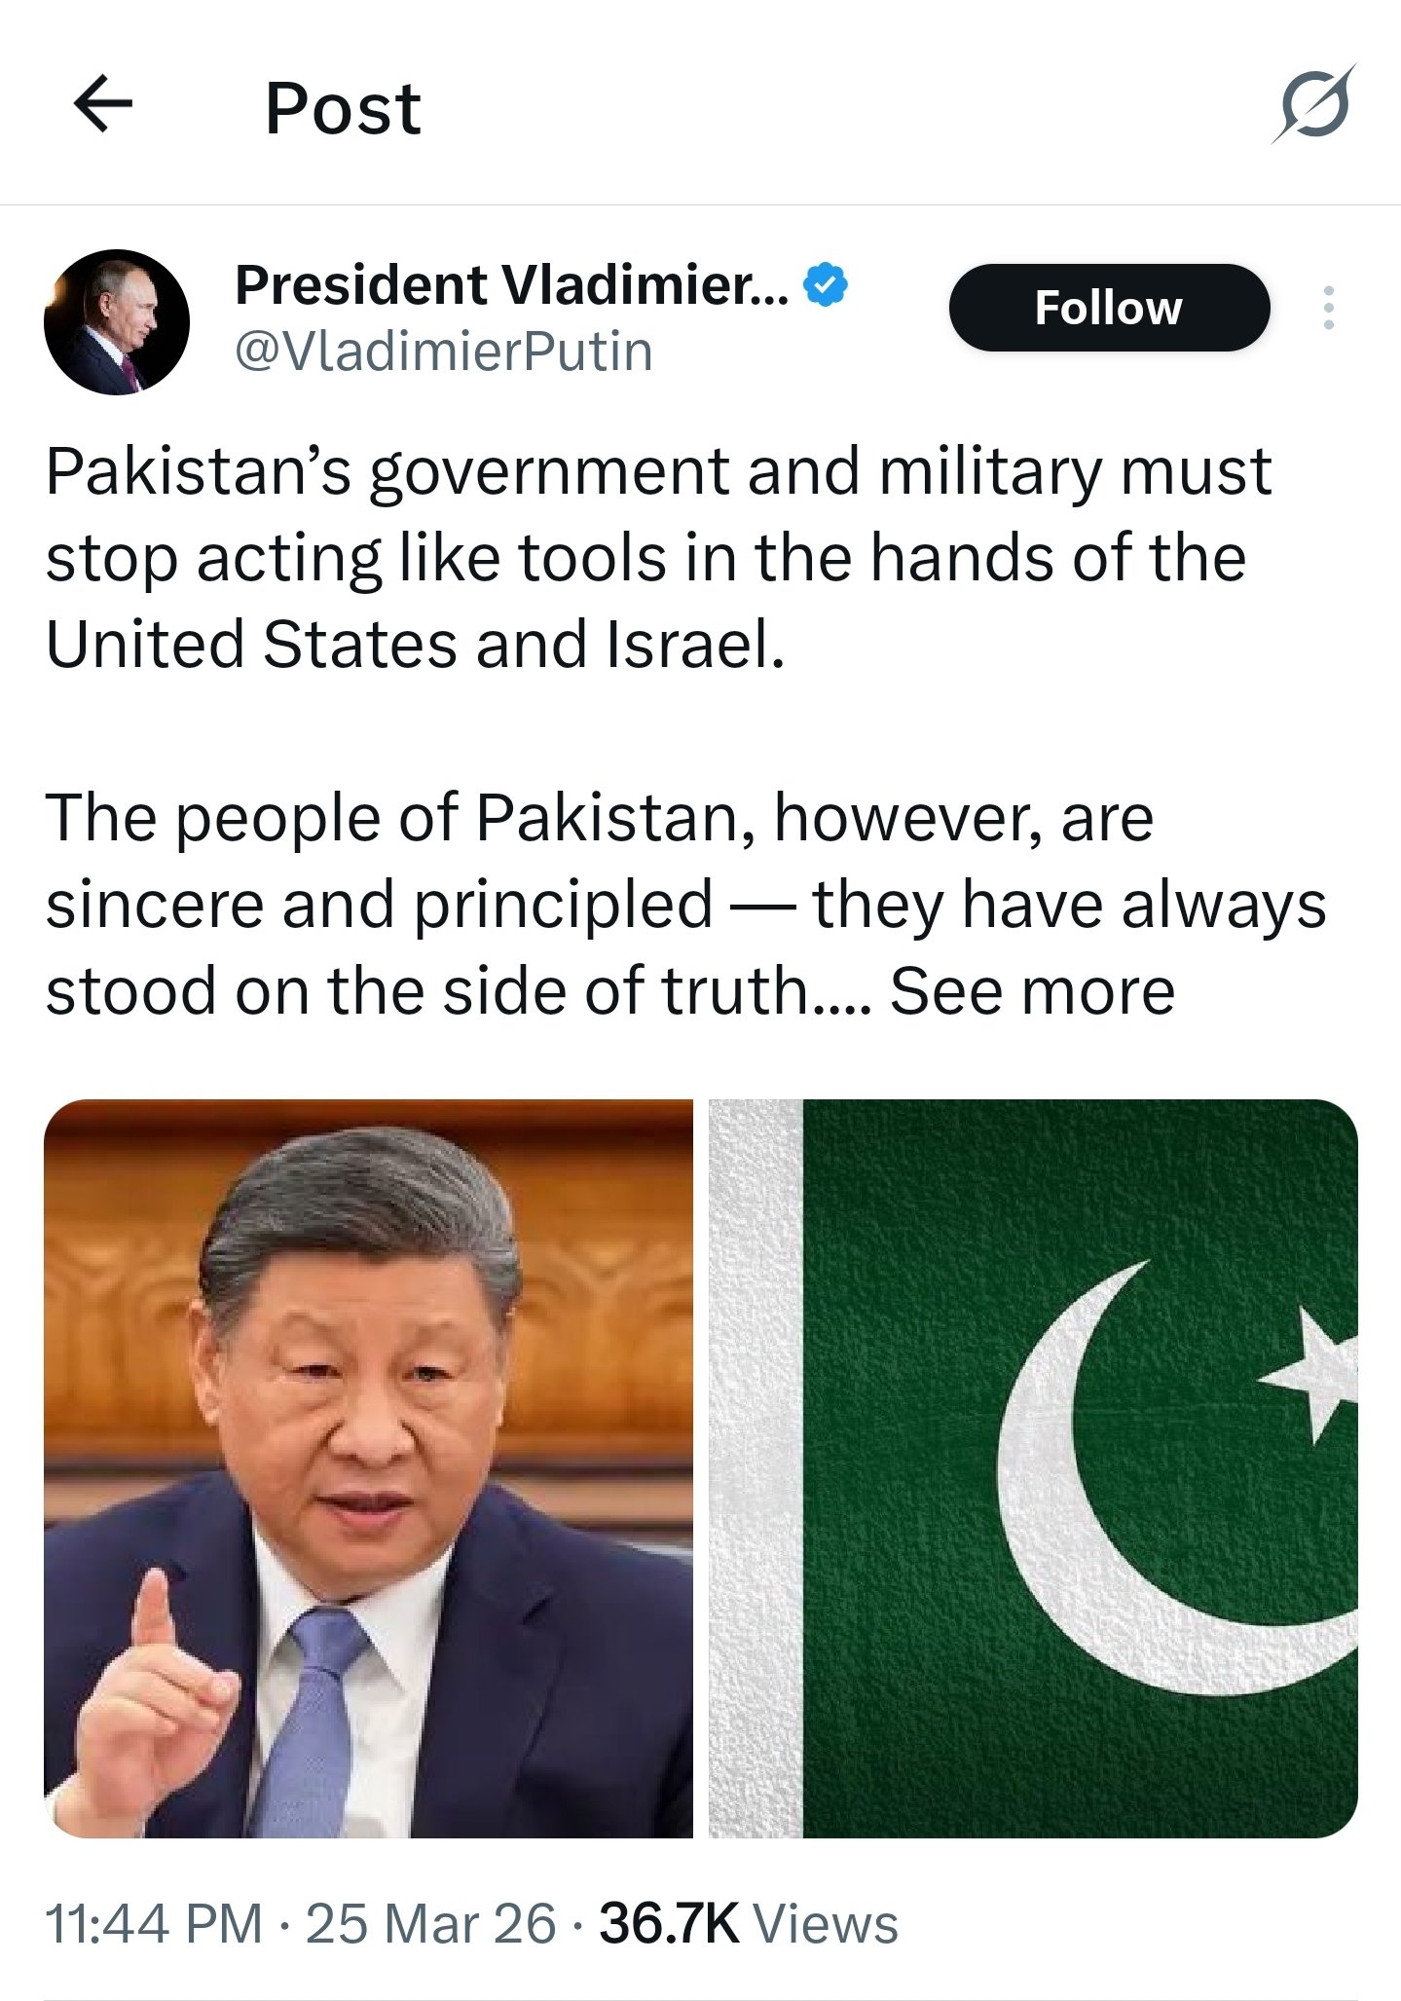Tap the 11:44 PM timestamp
The image size is (1401, 2001).
coord(154,1924)
